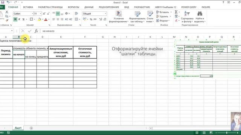This screenshot has width=241, height=135.
Task: Switch to ФОРМУЛЫ ribbon tab
Action: coord(73,7)
